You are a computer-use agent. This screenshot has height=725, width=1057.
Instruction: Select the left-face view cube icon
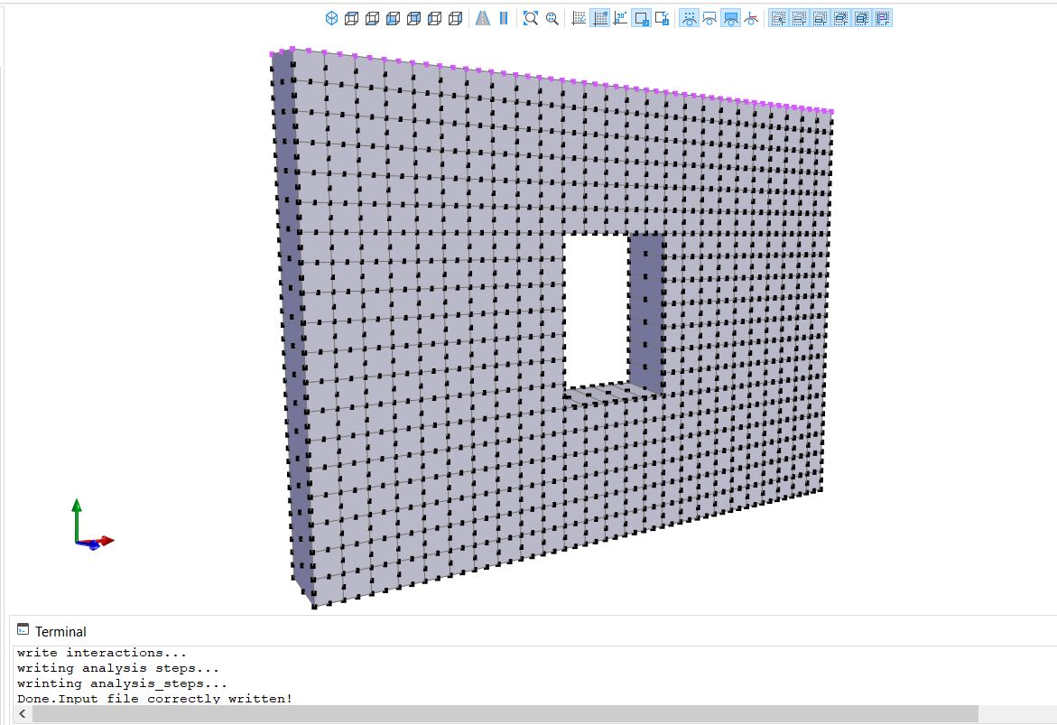435,18
